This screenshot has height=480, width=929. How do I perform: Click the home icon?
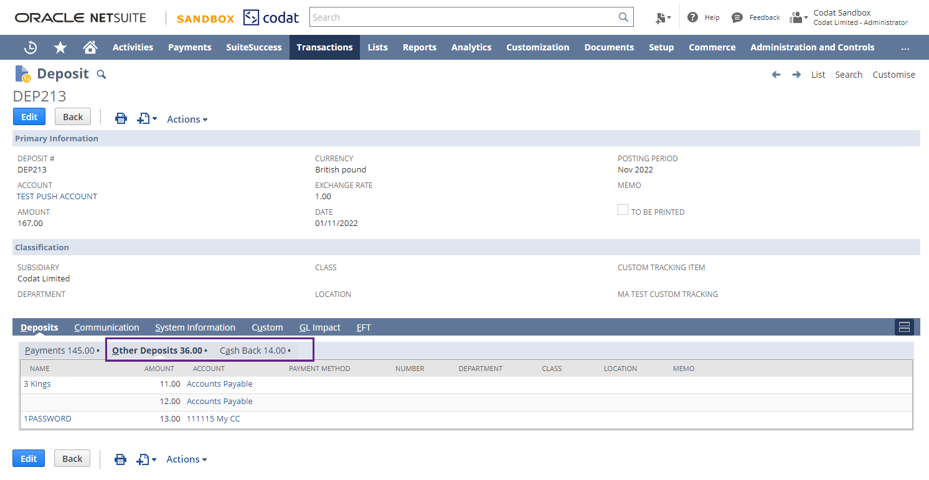point(90,47)
